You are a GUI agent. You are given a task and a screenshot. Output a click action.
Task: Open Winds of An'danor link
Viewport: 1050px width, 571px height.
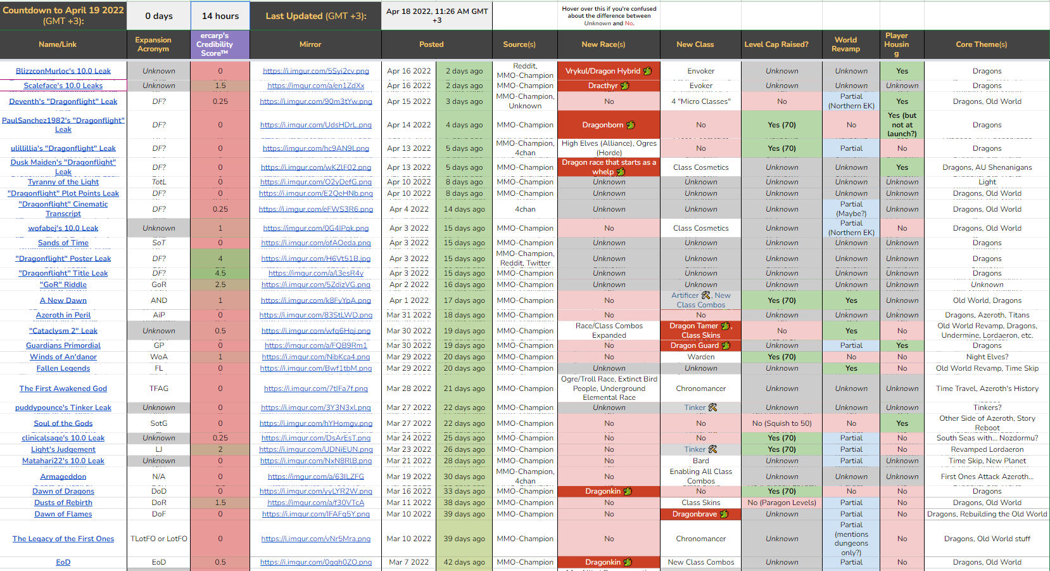63,357
